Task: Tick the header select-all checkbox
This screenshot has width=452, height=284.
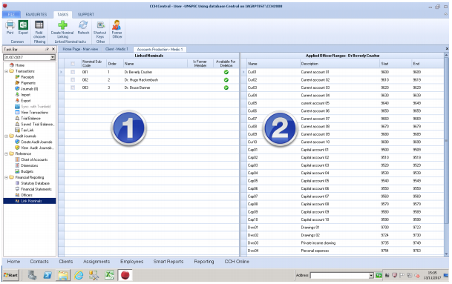Action: [73, 64]
